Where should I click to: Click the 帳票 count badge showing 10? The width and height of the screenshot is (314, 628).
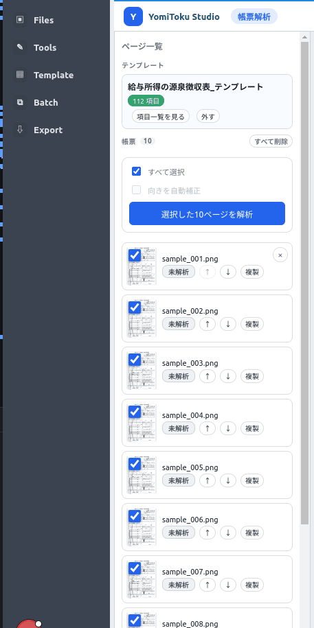click(148, 141)
